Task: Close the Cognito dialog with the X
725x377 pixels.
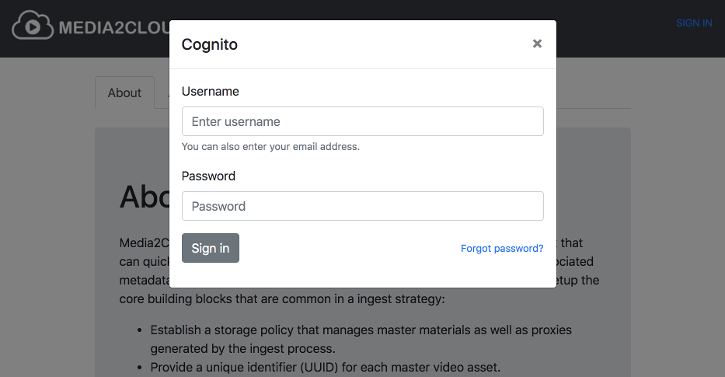Action: (x=537, y=44)
